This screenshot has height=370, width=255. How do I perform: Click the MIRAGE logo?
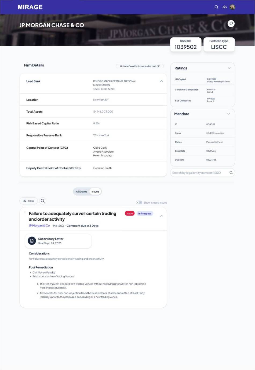tap(30, 7)
